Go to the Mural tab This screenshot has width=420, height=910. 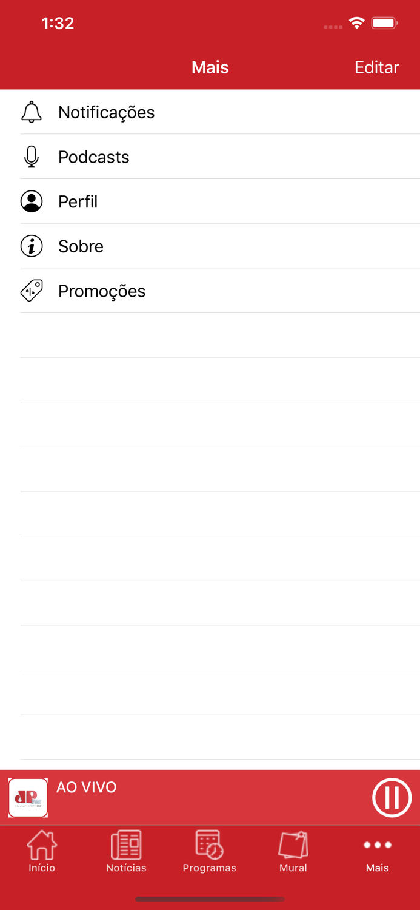(293, 852)
